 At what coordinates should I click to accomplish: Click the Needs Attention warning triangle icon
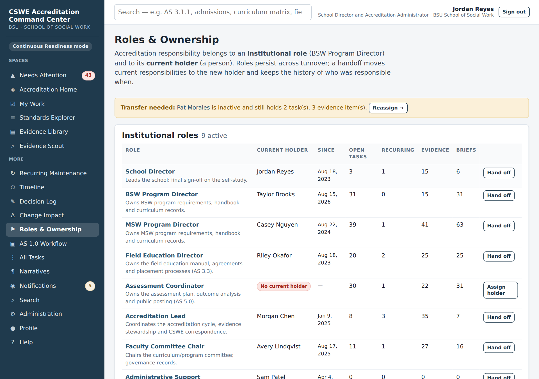(x=13, y=76)
